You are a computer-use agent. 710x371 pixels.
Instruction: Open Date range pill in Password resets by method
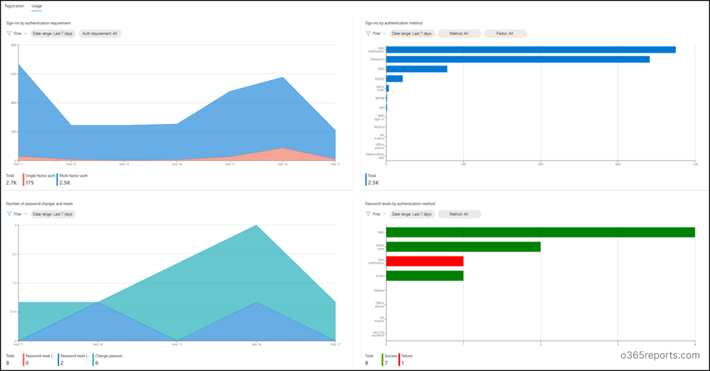tap(412, 214)
